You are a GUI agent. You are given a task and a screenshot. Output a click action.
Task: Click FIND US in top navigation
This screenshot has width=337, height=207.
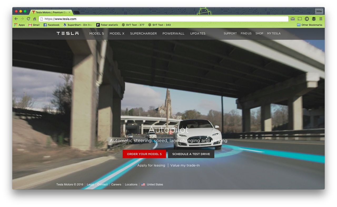(246, 33)
